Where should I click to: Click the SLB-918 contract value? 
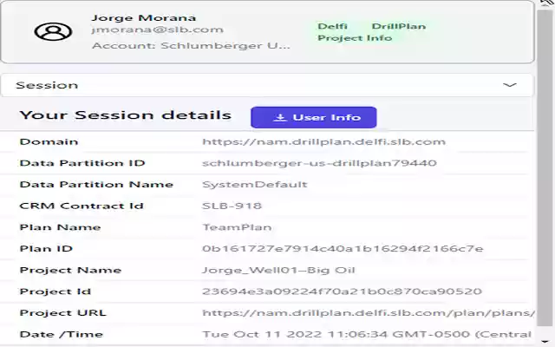[x=232, y=206]
